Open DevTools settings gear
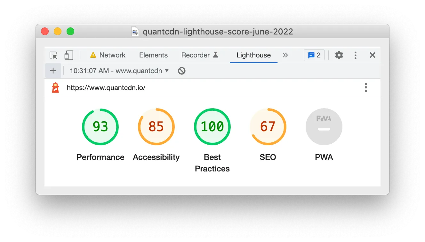Image resolution: width=425 pixels, height=242 pixels. (x=339, y=55)
